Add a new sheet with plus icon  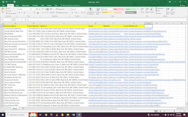[23, 108]
